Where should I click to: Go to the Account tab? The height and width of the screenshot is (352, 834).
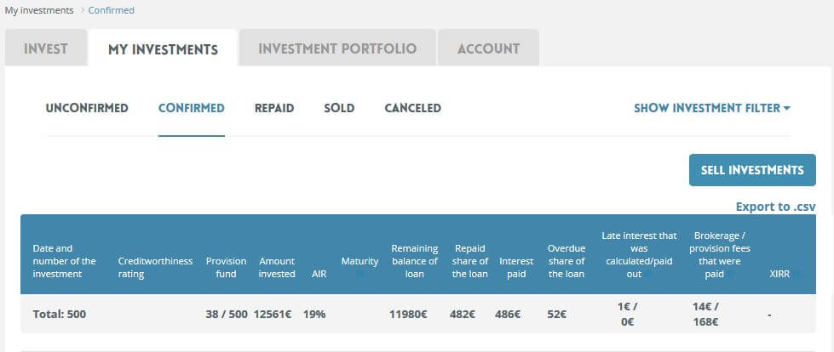point(488,48)
